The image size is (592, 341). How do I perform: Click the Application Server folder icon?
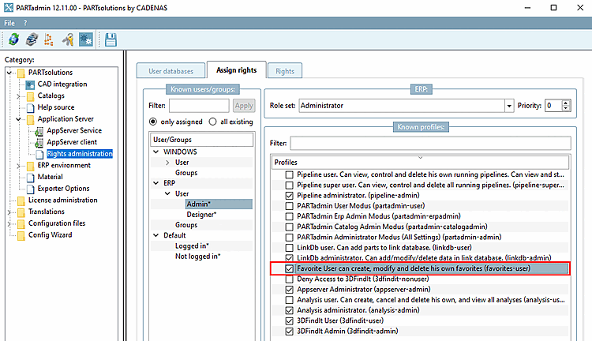point(30,119)
